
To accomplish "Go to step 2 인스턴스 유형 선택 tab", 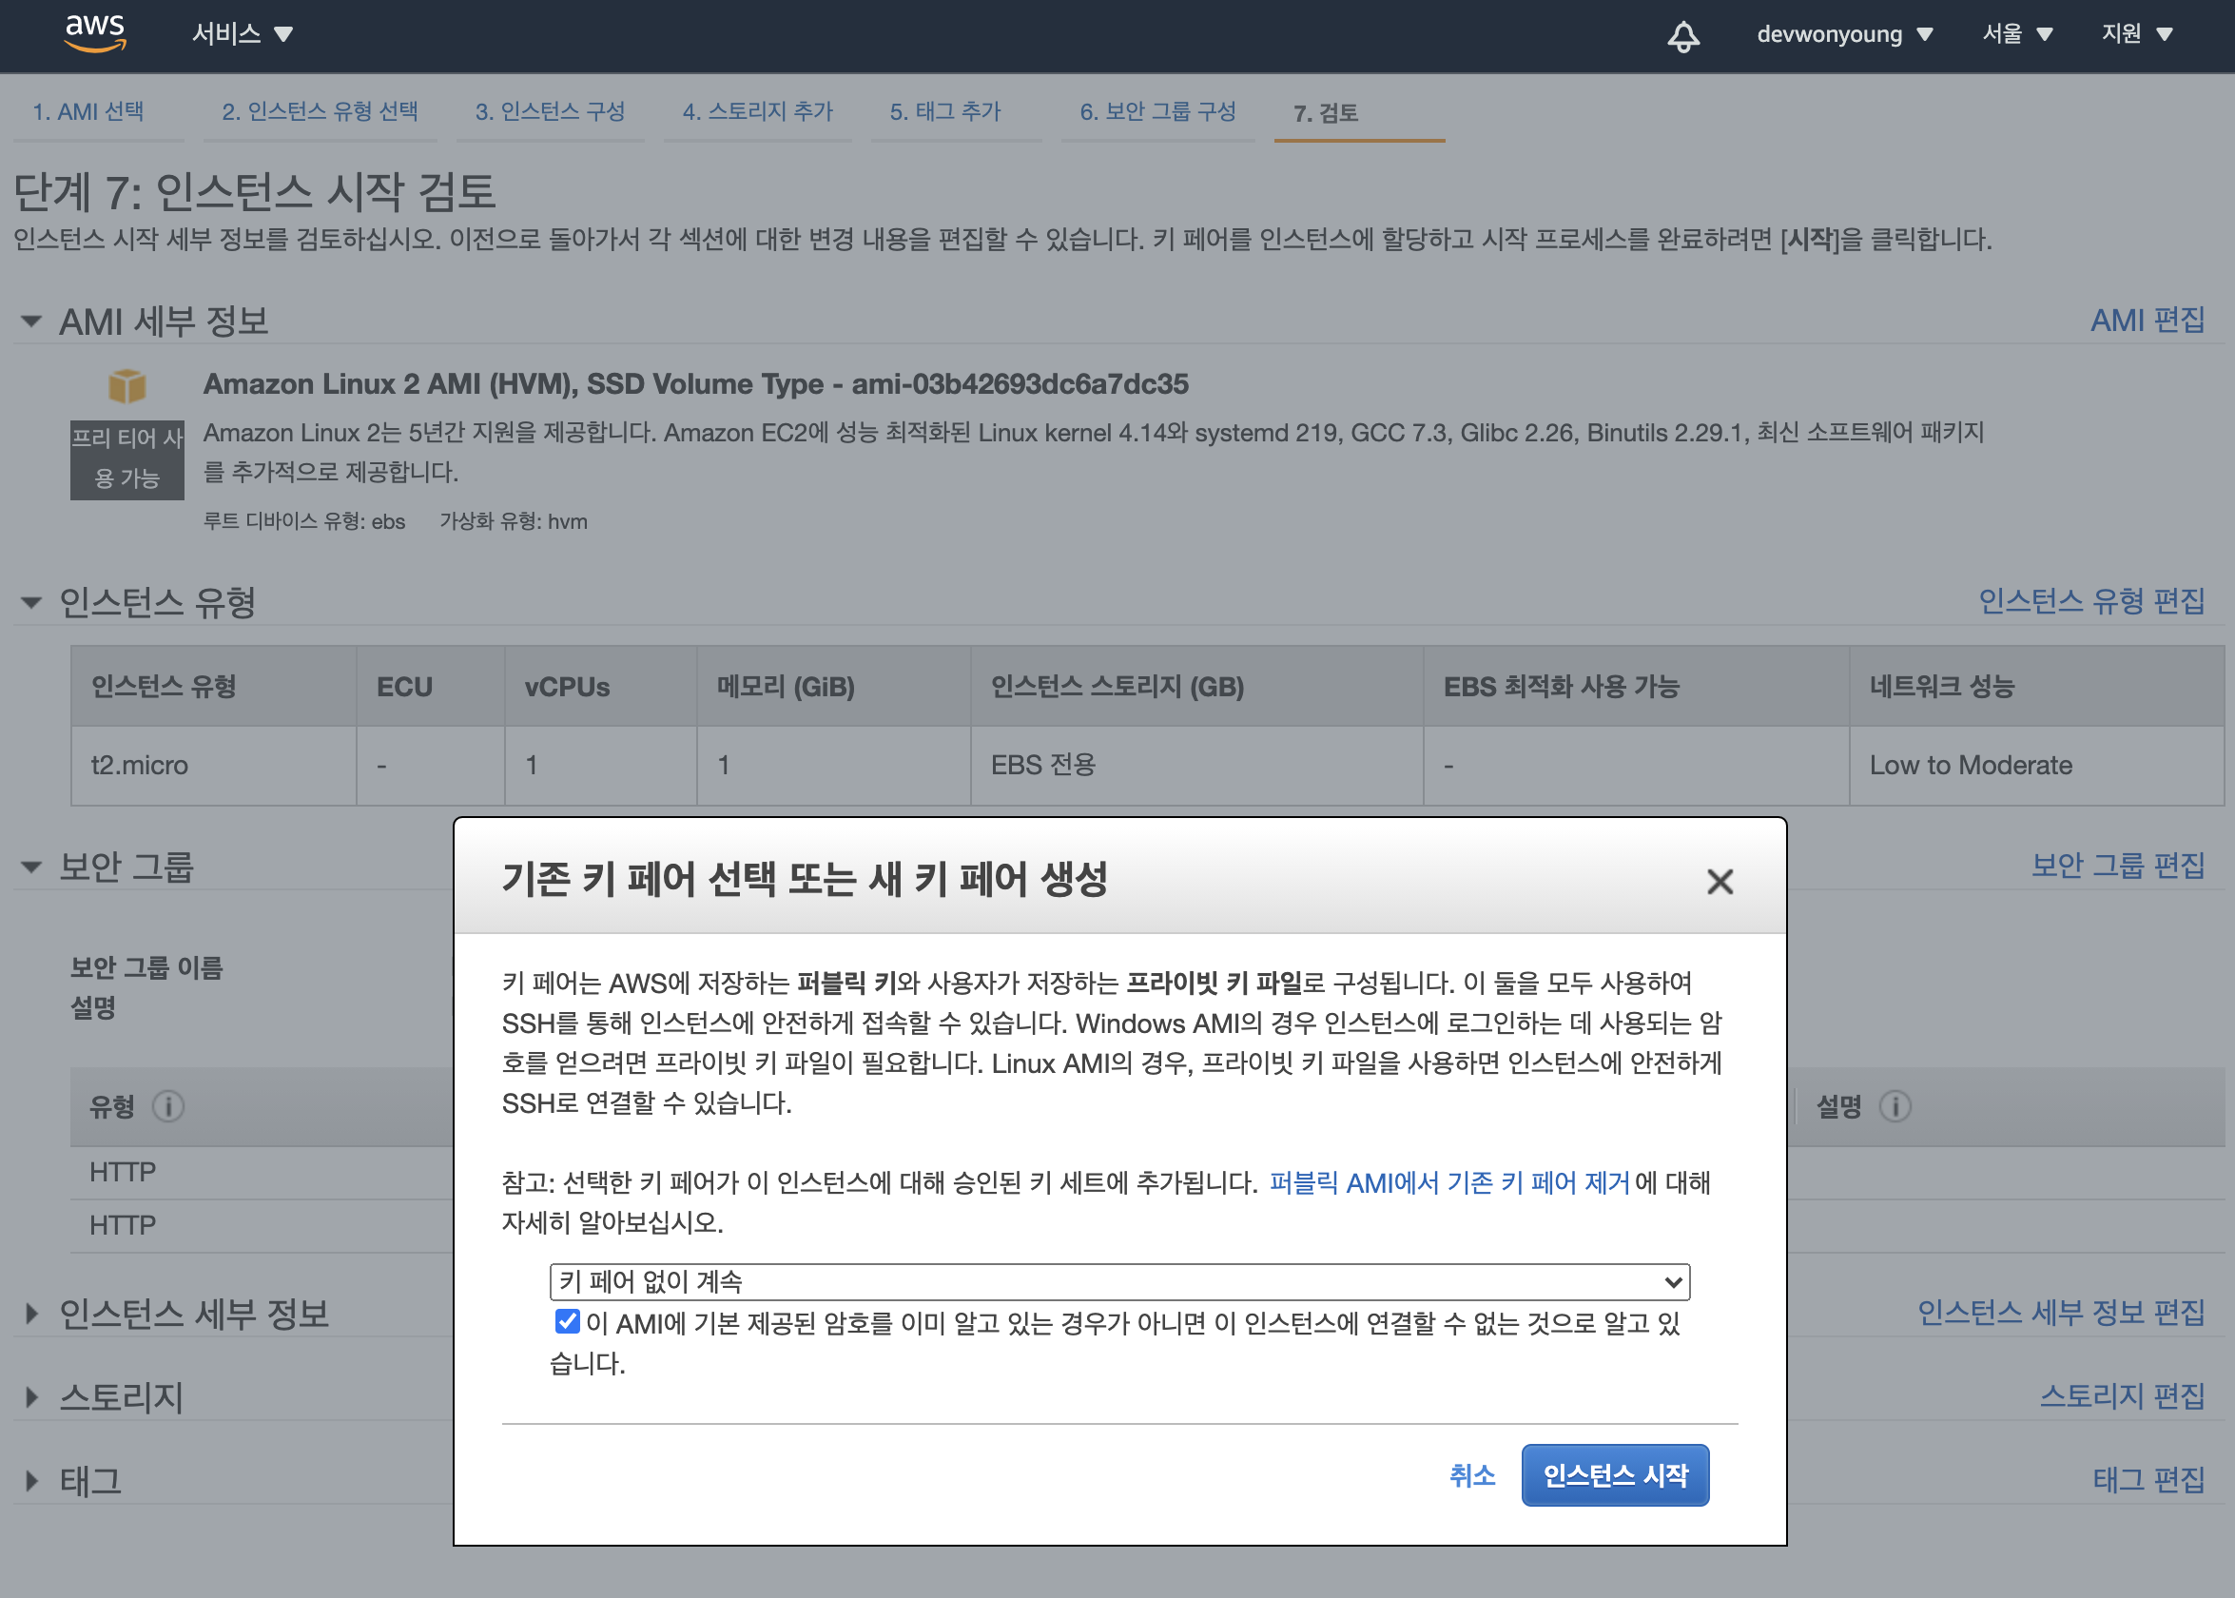I will (320, 112).
